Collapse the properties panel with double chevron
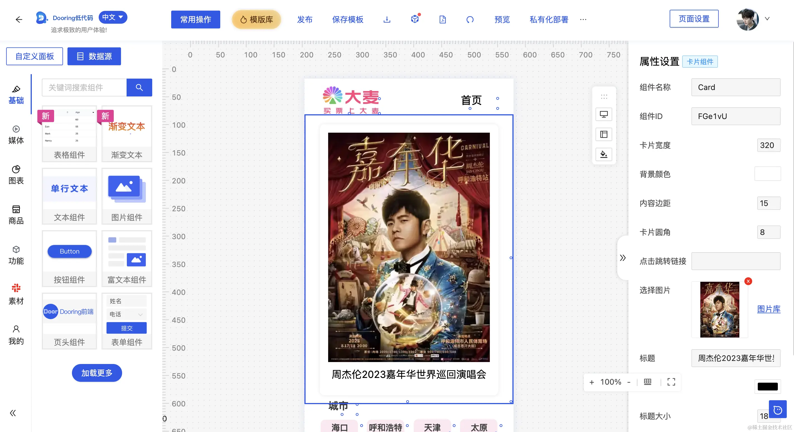794x432 pixels. click(x=623, y=258)
